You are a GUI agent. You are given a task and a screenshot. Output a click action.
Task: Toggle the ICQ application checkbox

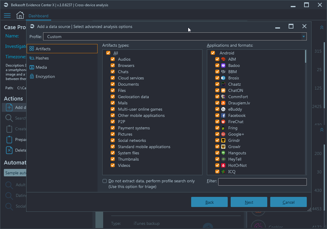point(217,172)
